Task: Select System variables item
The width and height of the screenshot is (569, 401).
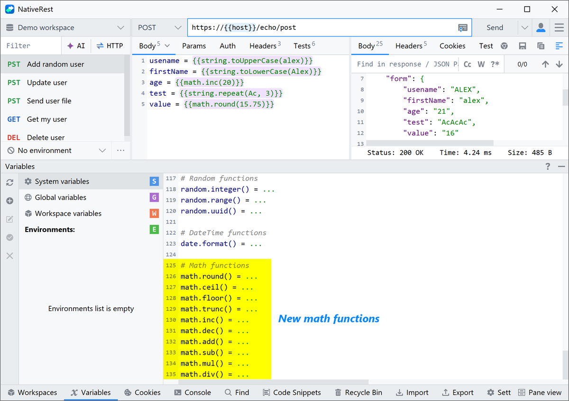Action: tap(90, 181)
